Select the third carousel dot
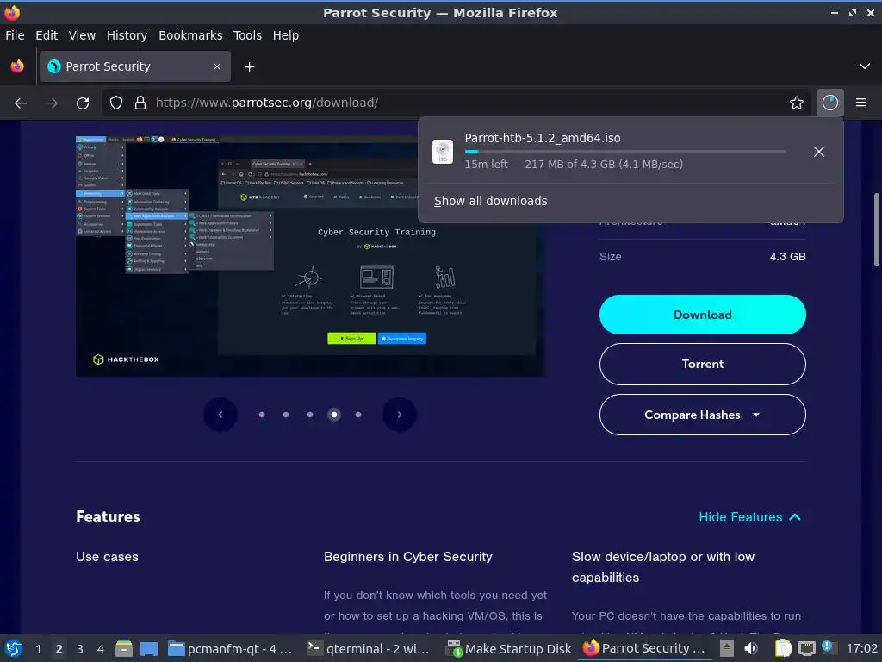The image size is (882, 662). (x=310, y=415)
